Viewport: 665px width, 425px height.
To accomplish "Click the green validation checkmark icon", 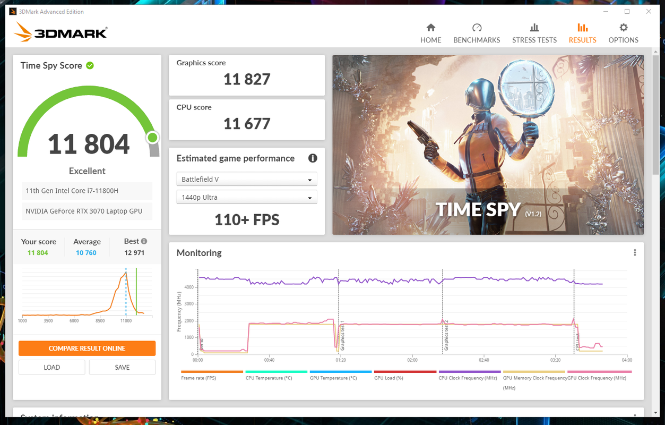I will tap(90, 65).
